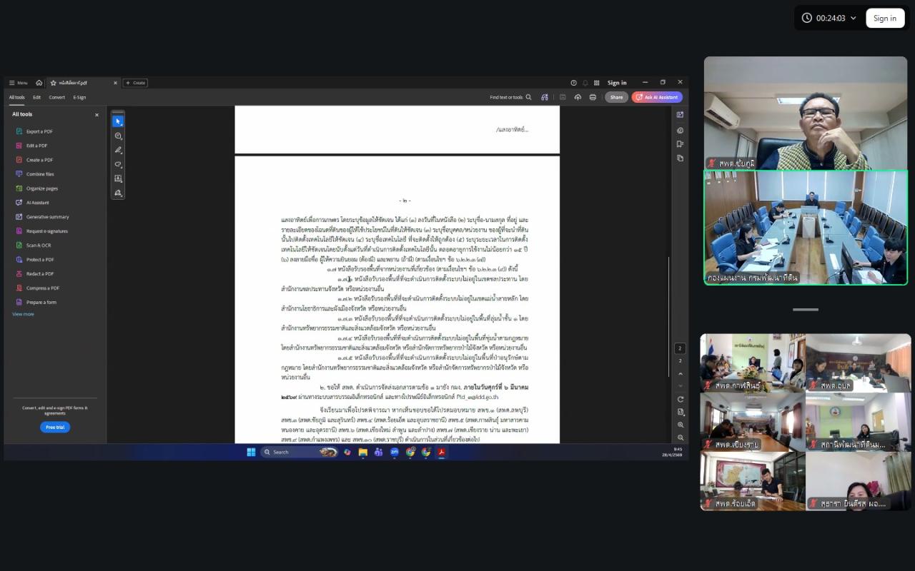Open Combine files tool

[35, 174]
